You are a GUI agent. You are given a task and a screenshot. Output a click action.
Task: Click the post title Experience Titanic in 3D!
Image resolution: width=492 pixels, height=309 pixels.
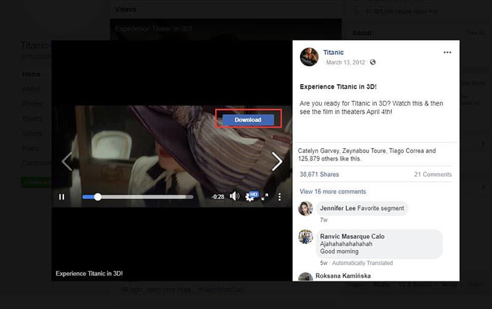[338, 87]
